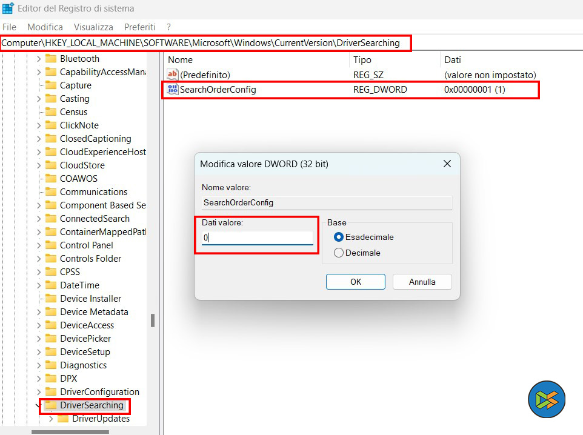Viewport: 583px width, 435px height.
Task: Click the ClickNote folder icon
Action: click(x=51, y=125)
